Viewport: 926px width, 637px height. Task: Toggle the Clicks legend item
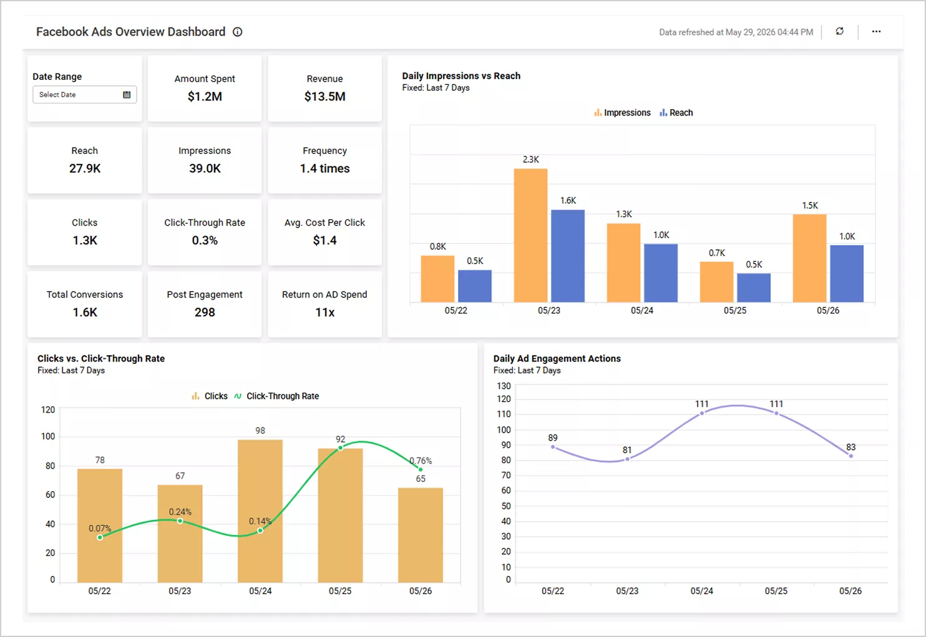210,396
